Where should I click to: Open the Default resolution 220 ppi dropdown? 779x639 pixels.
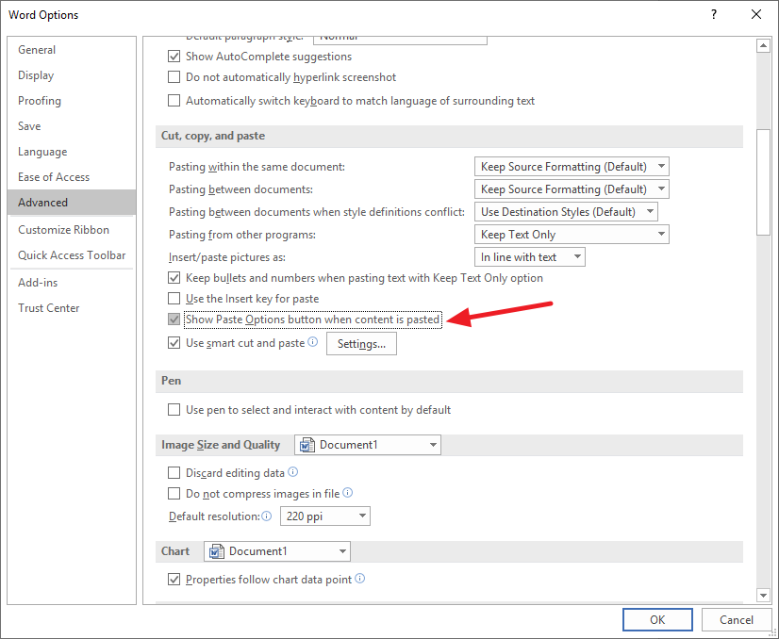[x=325, y=516]
